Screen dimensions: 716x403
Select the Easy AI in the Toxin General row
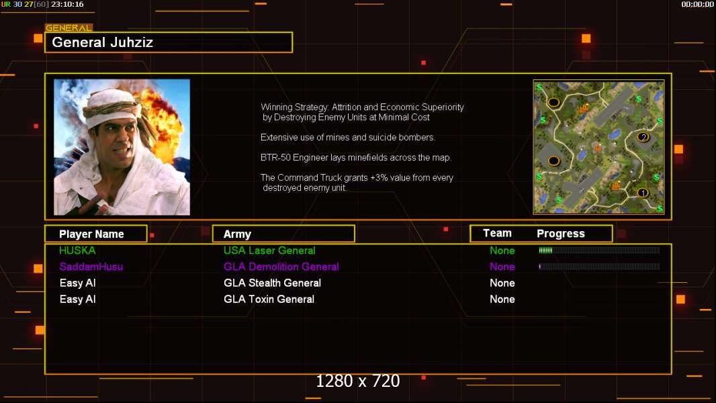(78, 300)
